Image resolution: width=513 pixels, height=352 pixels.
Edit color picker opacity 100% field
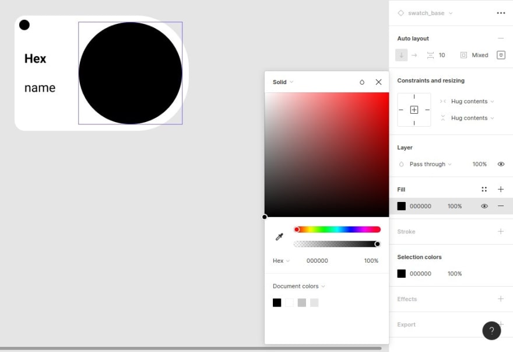point(371,261)
